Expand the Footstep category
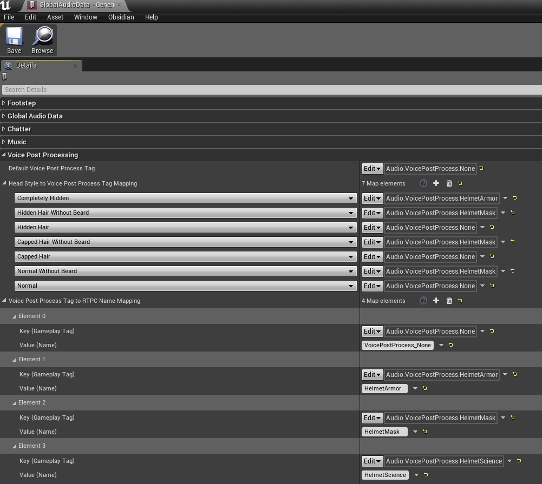Viewport: 542px width, 484px height. 3,103
